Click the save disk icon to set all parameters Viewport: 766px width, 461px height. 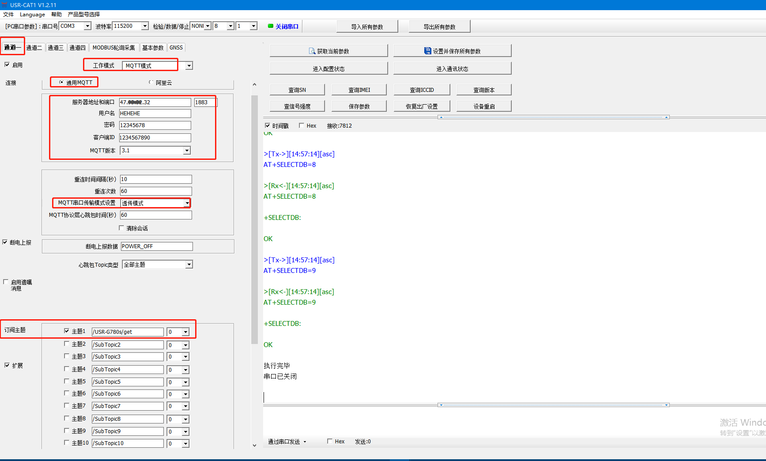coord(427,51)
